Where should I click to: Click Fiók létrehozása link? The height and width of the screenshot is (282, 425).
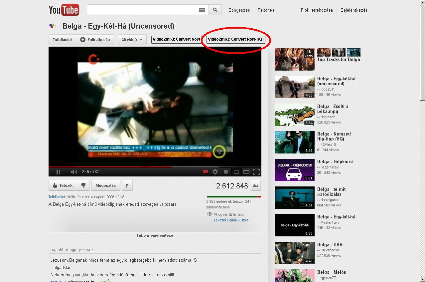point(317,10)
